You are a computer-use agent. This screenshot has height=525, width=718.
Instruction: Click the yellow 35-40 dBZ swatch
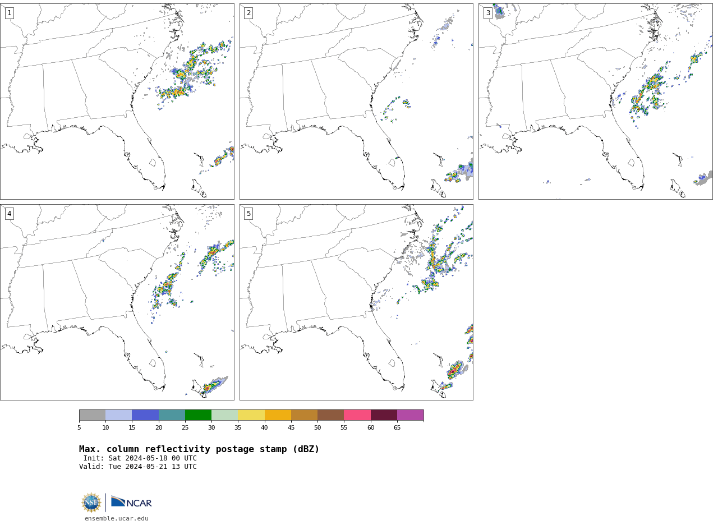tap(251, 415)
